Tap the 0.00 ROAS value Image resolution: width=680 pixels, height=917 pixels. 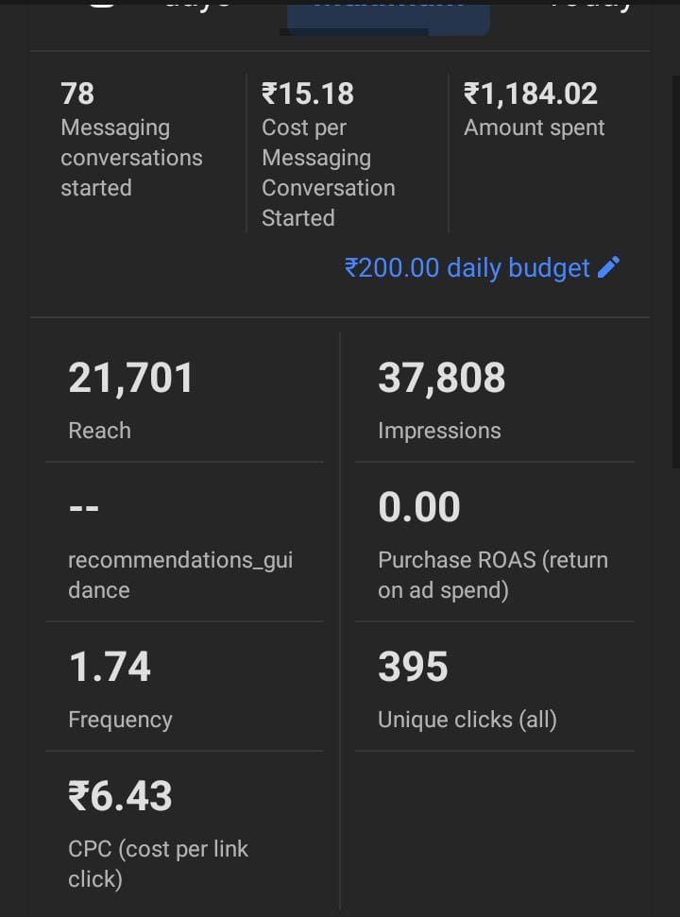(418, 508)
